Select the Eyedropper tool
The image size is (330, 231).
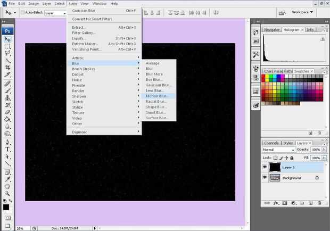(7, 179)
